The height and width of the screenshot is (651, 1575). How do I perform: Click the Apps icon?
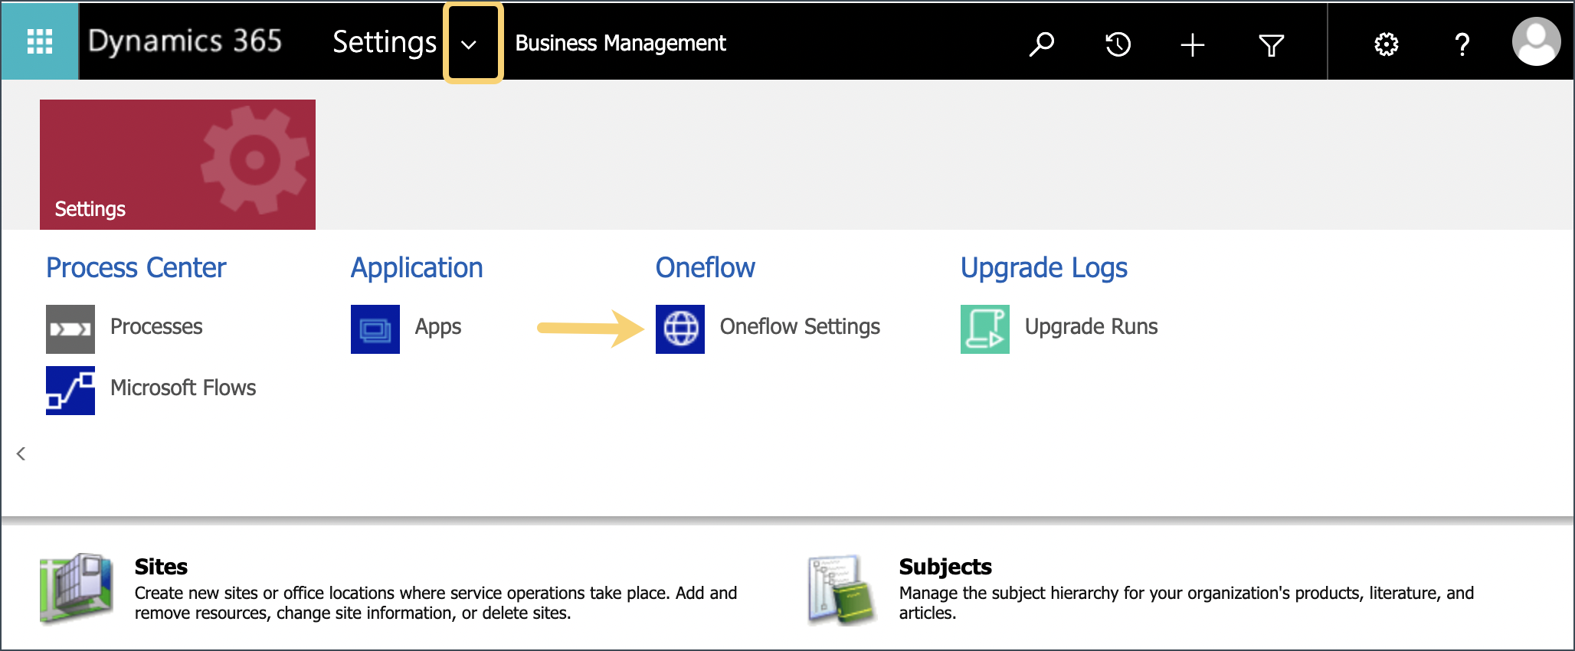375,329
